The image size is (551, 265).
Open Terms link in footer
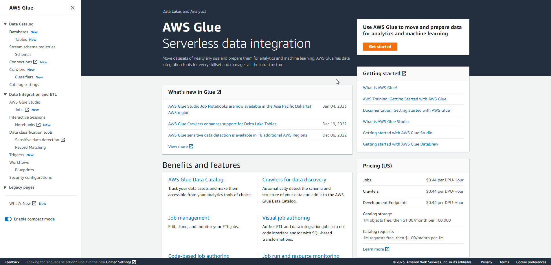pos(504,262)
